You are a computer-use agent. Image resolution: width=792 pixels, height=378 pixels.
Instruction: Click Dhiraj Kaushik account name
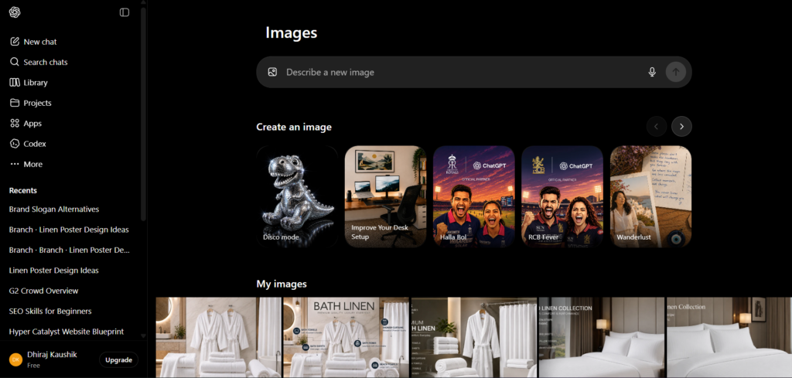point(52,354)
